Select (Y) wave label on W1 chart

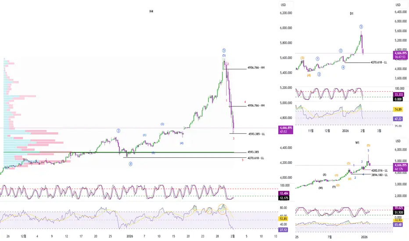coord(334,187)
